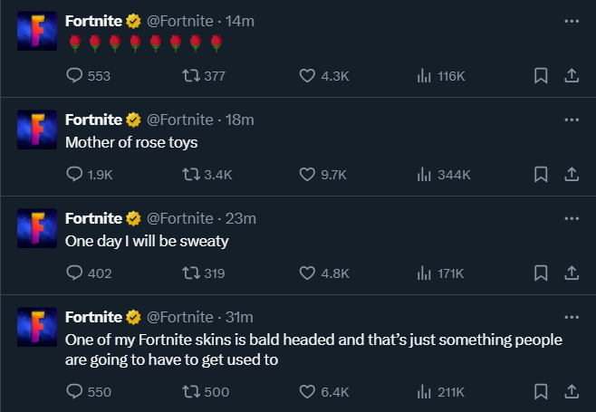596x412 pixels.
Task: Share the bald headed skin tweet
Action: coord(572,392)
